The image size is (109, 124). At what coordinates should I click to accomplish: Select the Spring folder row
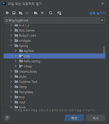[x=54, y=46]
